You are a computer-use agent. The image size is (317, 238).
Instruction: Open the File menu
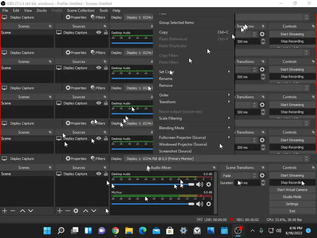(5, 10)
